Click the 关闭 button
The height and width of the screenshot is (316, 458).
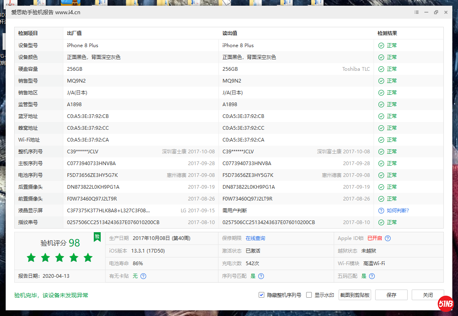(428, 295)
